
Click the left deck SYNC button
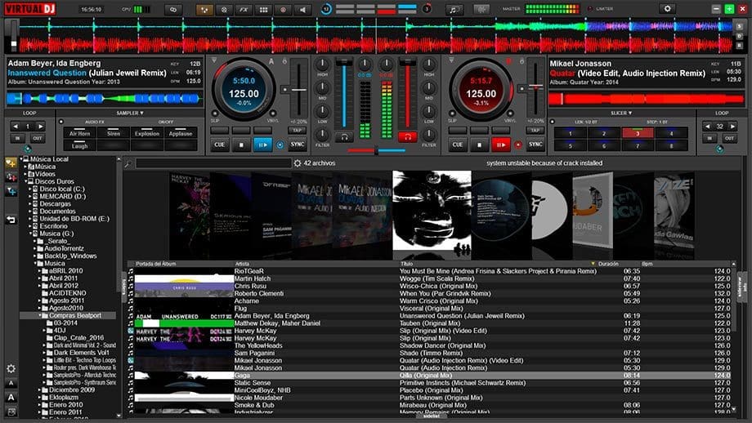tap(298, 145)
